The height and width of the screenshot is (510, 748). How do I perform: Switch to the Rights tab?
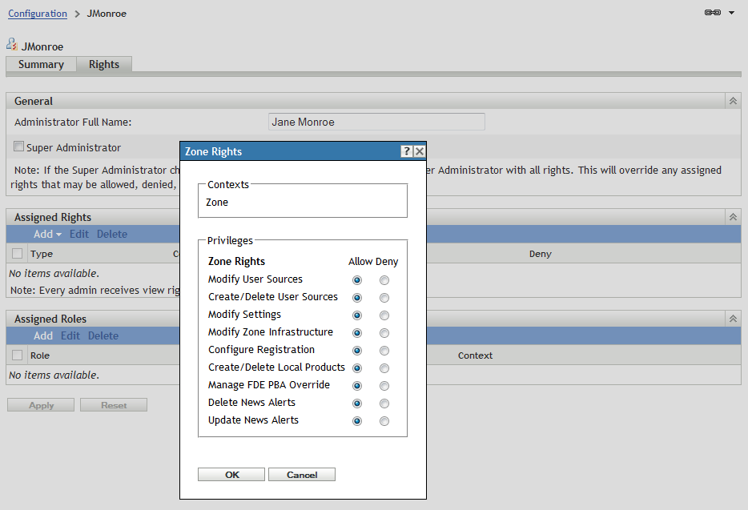pyautogui.click(x=104, y=65)
